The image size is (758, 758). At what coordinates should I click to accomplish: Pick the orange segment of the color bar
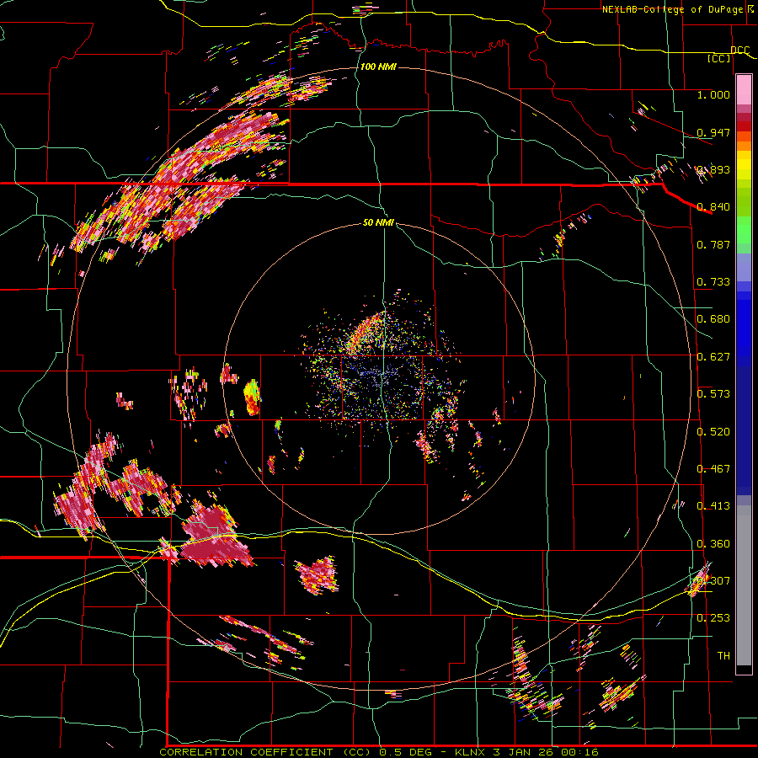tap(744, 146)
